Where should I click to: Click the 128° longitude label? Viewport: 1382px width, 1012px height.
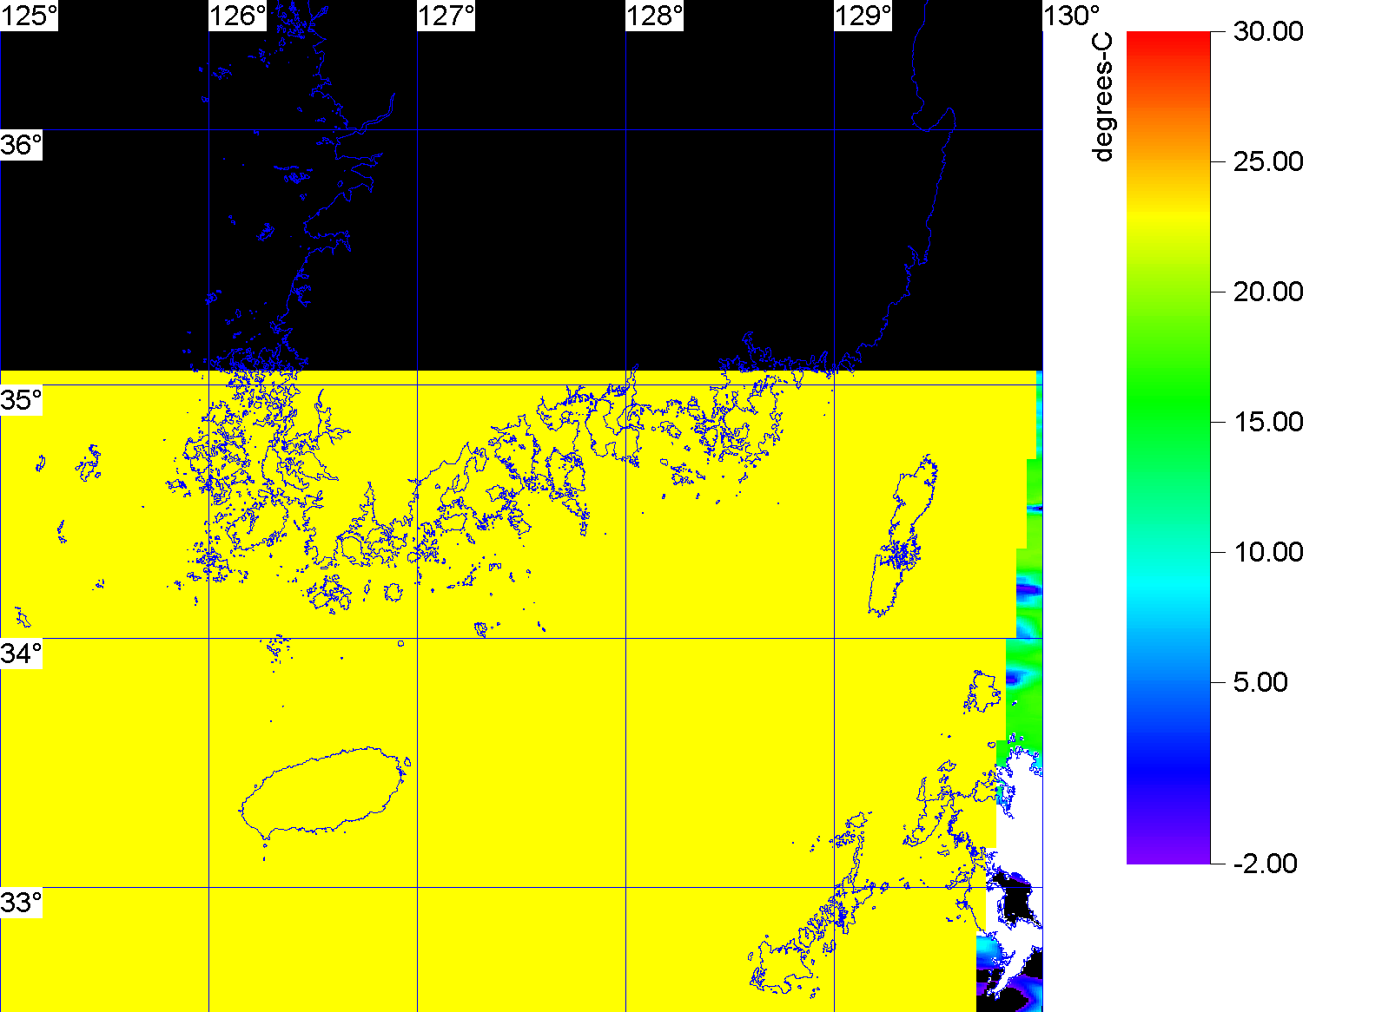click(655, 16)
